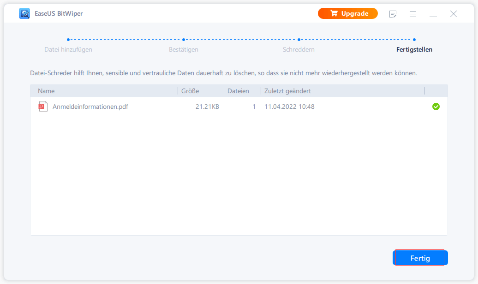Close the BitWiper window
Screen dimensions: 478x284
[453, 14]
